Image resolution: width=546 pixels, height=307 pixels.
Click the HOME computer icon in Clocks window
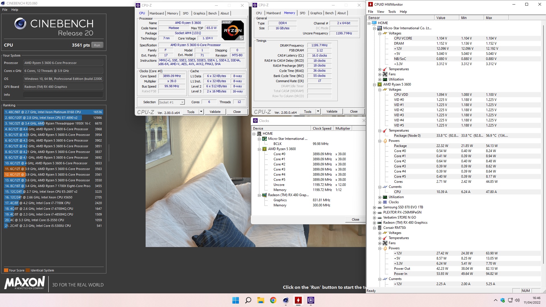[x=259, y=134]
